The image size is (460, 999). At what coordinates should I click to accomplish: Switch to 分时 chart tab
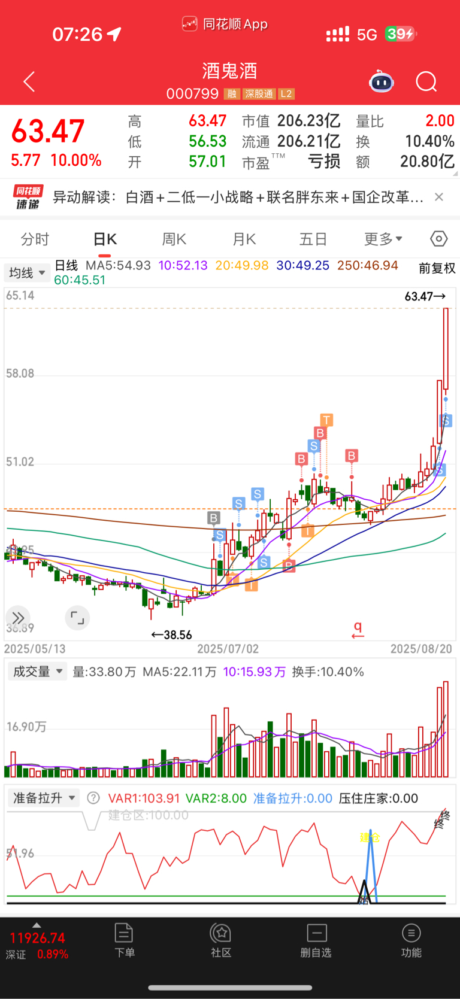pyautogui.click(x=35, y=239)
